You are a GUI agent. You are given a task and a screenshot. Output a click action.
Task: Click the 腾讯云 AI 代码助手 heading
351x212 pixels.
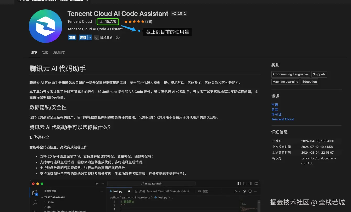[x=58, y=69]
